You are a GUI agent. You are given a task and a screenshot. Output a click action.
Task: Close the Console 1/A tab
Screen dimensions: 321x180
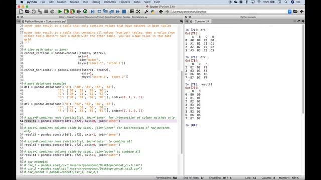(x=191, y=21)
